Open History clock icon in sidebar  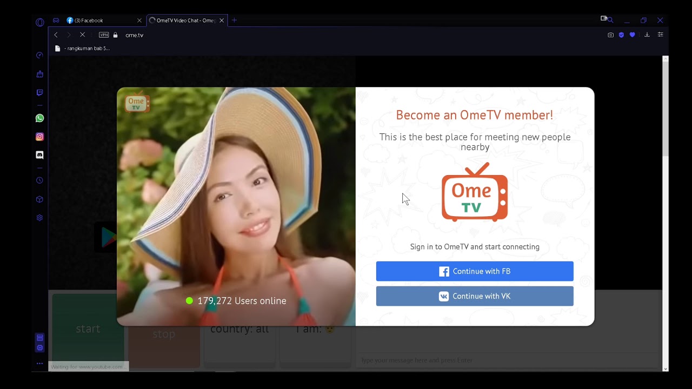(39, 180)
